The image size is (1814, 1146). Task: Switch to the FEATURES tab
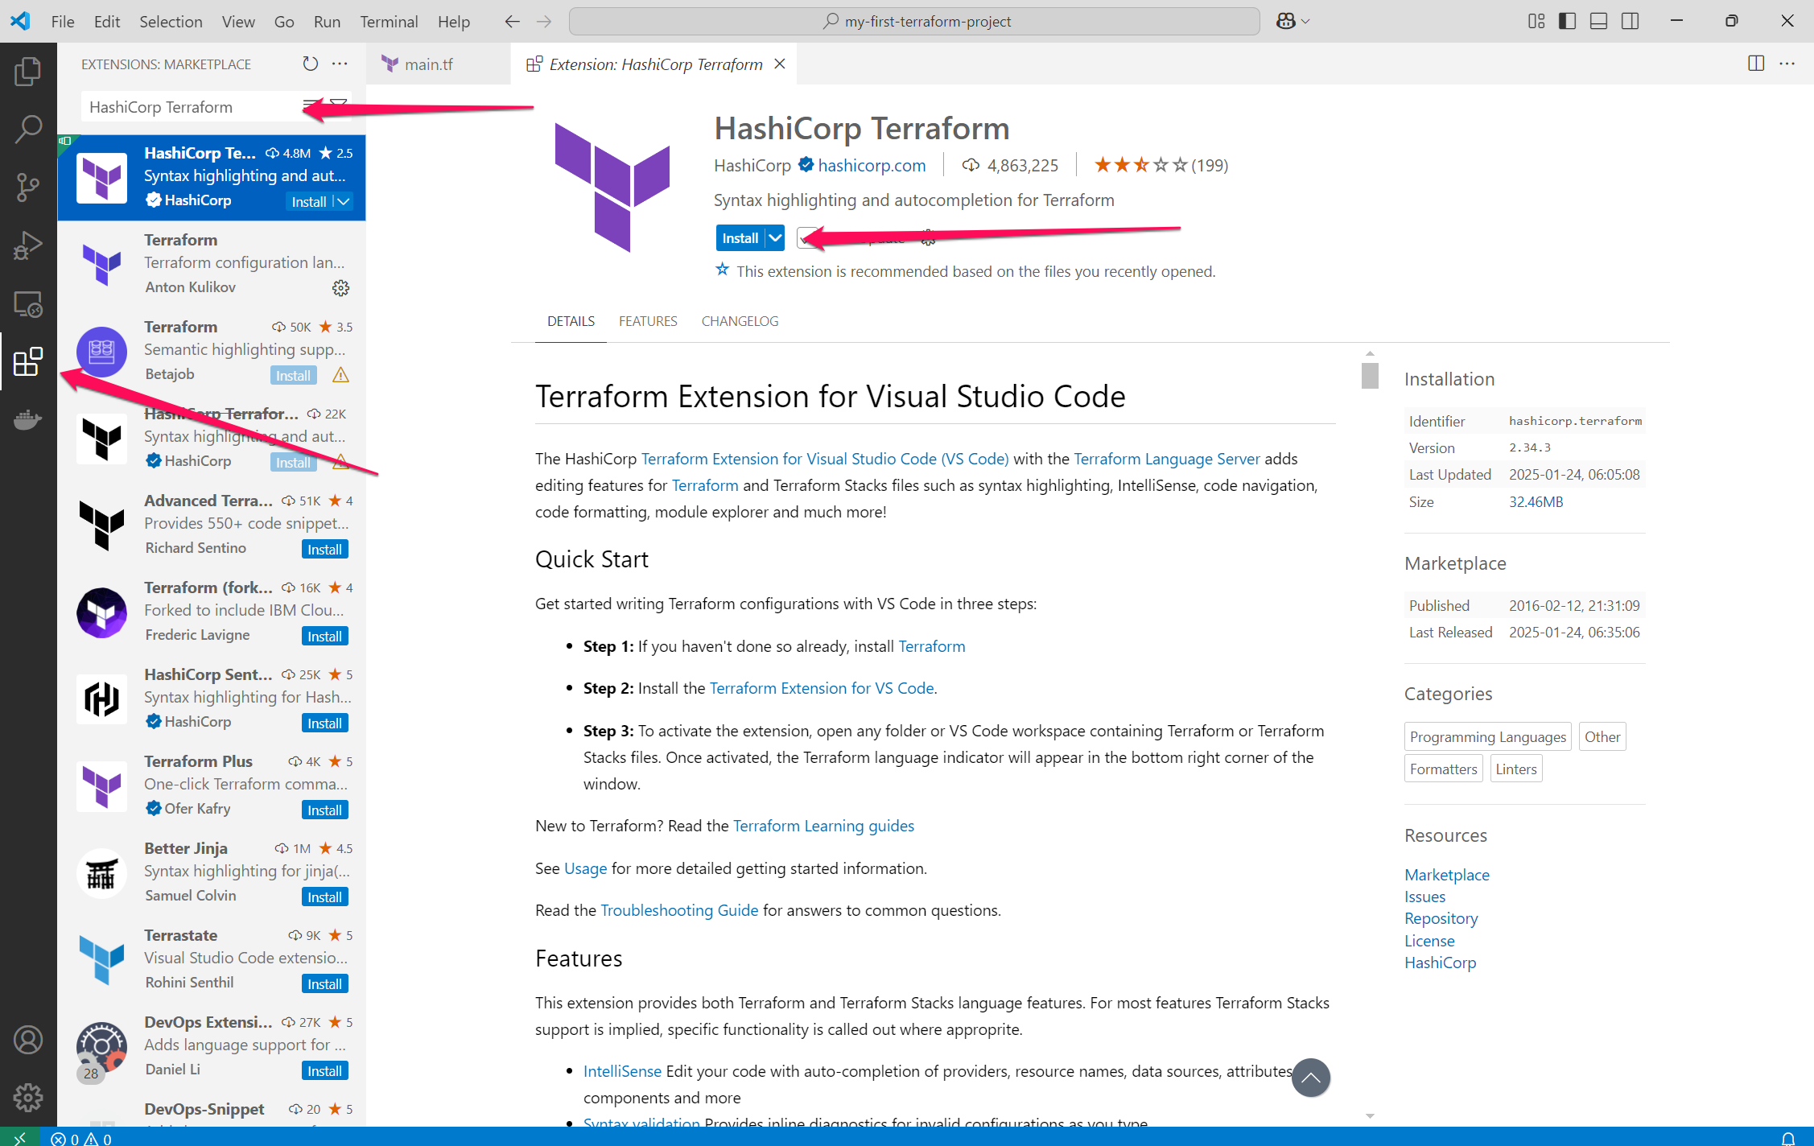point(648,321)
